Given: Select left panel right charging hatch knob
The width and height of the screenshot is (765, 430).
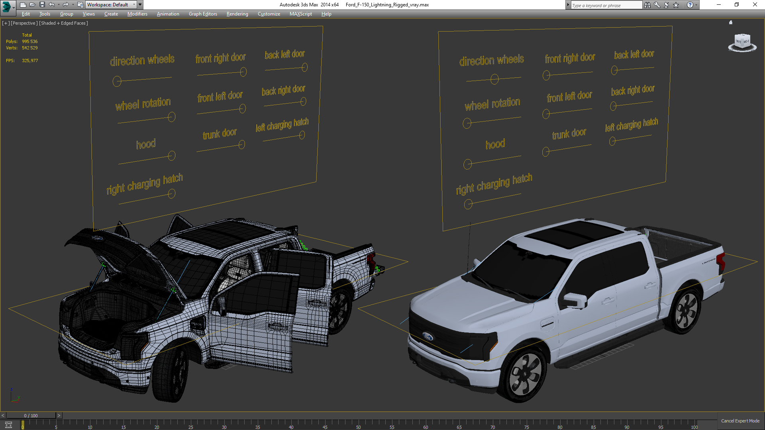Looking at the screenshot, I should [172, 193].
